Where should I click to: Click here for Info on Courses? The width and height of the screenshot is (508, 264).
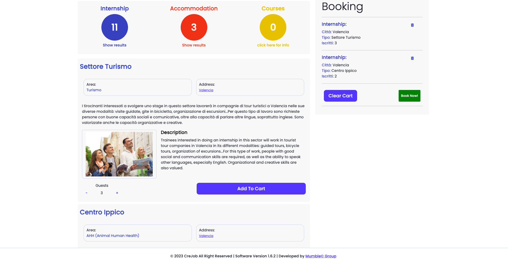click(273, 45)
